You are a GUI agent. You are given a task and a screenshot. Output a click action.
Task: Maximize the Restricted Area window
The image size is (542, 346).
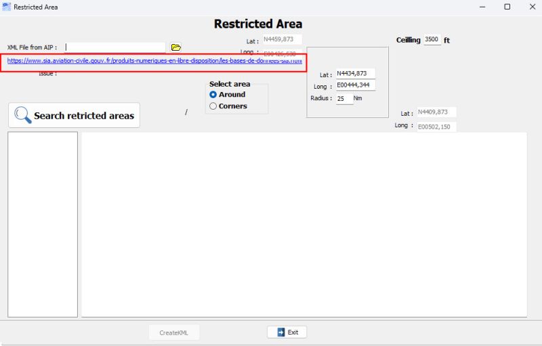click(x=507, y=7)
